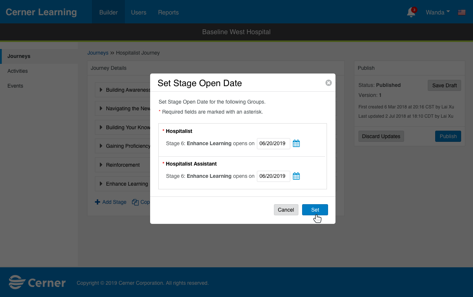Follow the Journeys breadcrumb link
Viewport: 473px width, 297px height.
pyautogui.click(x=98, y=53)
